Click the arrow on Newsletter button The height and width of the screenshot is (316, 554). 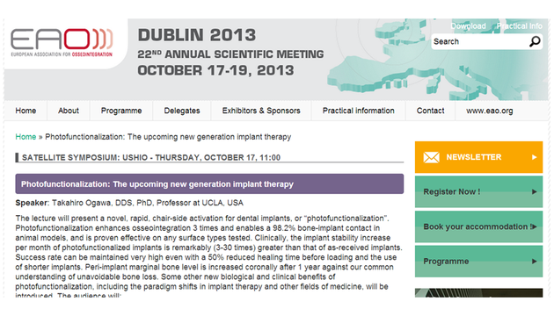535,157
